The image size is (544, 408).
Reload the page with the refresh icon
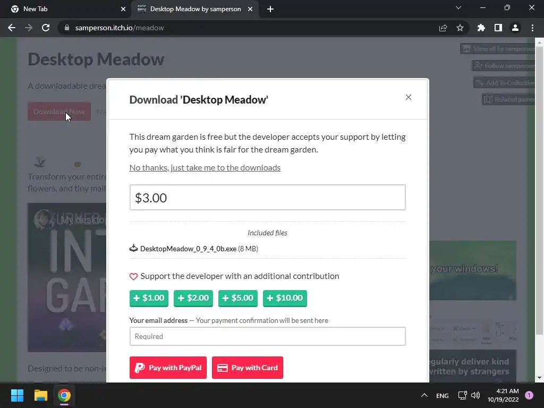(x=46, y=28)
